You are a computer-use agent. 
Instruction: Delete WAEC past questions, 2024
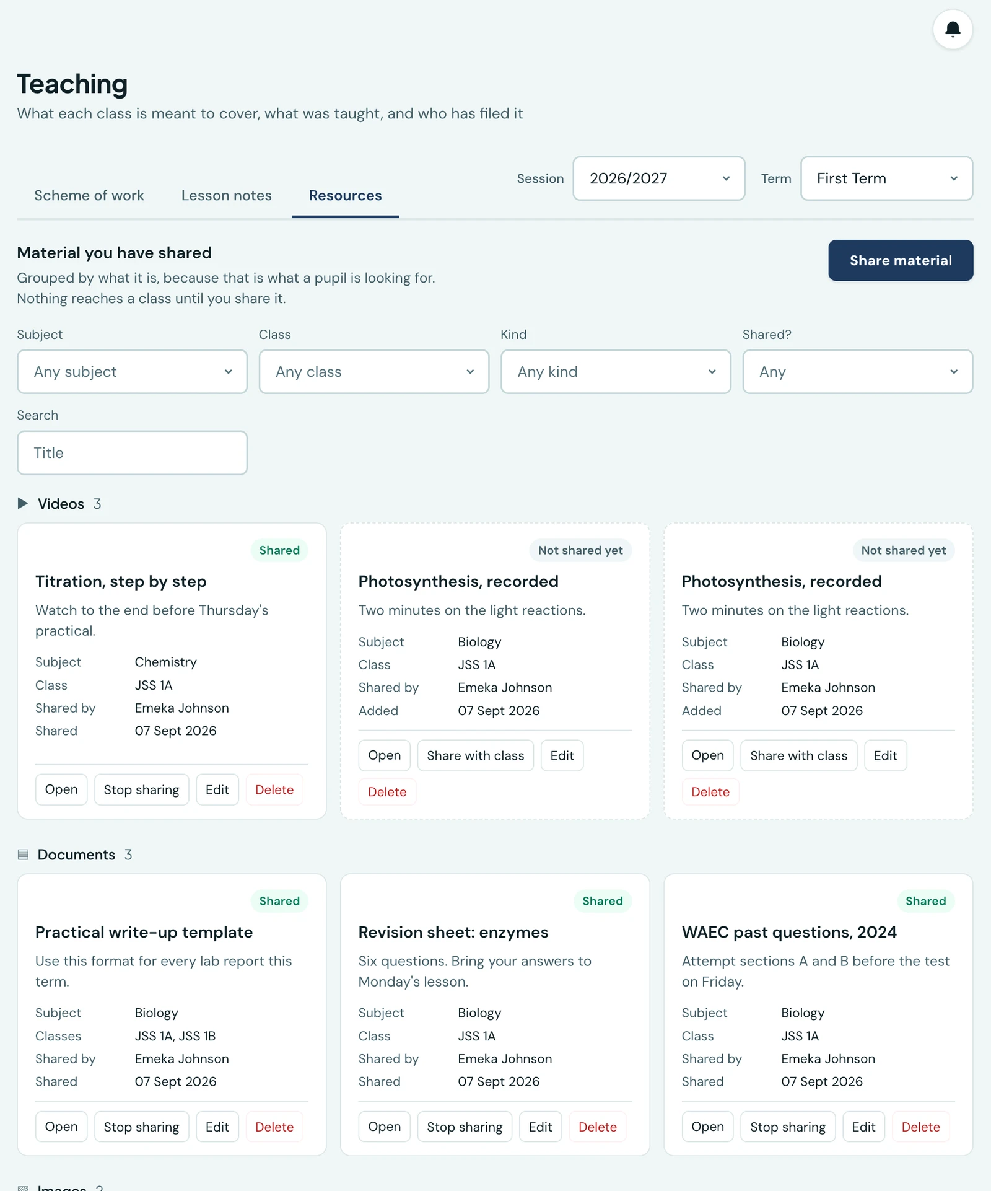point(921,1127)
